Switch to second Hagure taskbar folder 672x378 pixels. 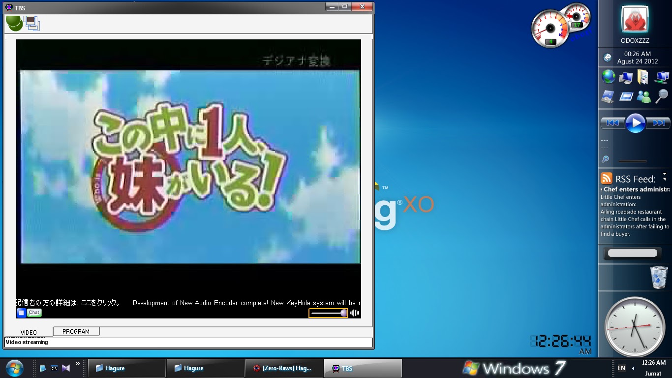(x=206, y=368)
